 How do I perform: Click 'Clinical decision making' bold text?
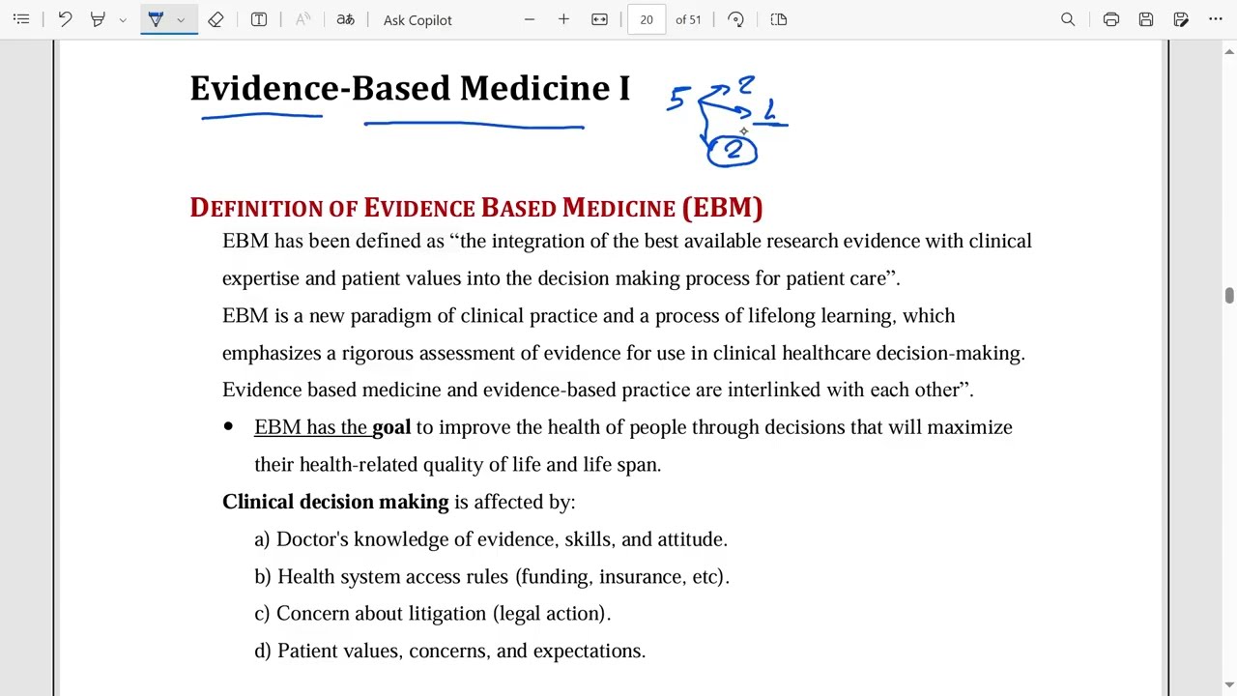335,502
